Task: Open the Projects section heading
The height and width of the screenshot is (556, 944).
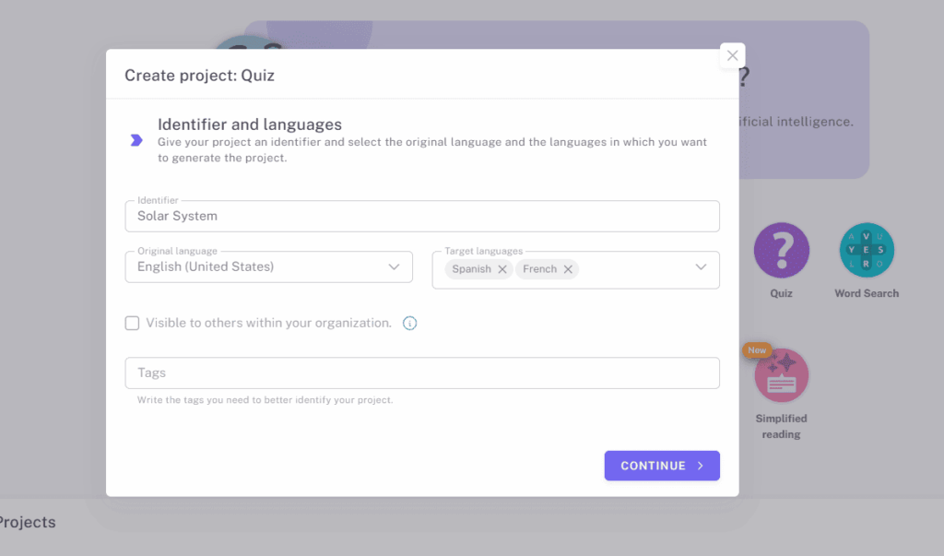Action: (x=28, y=522)
